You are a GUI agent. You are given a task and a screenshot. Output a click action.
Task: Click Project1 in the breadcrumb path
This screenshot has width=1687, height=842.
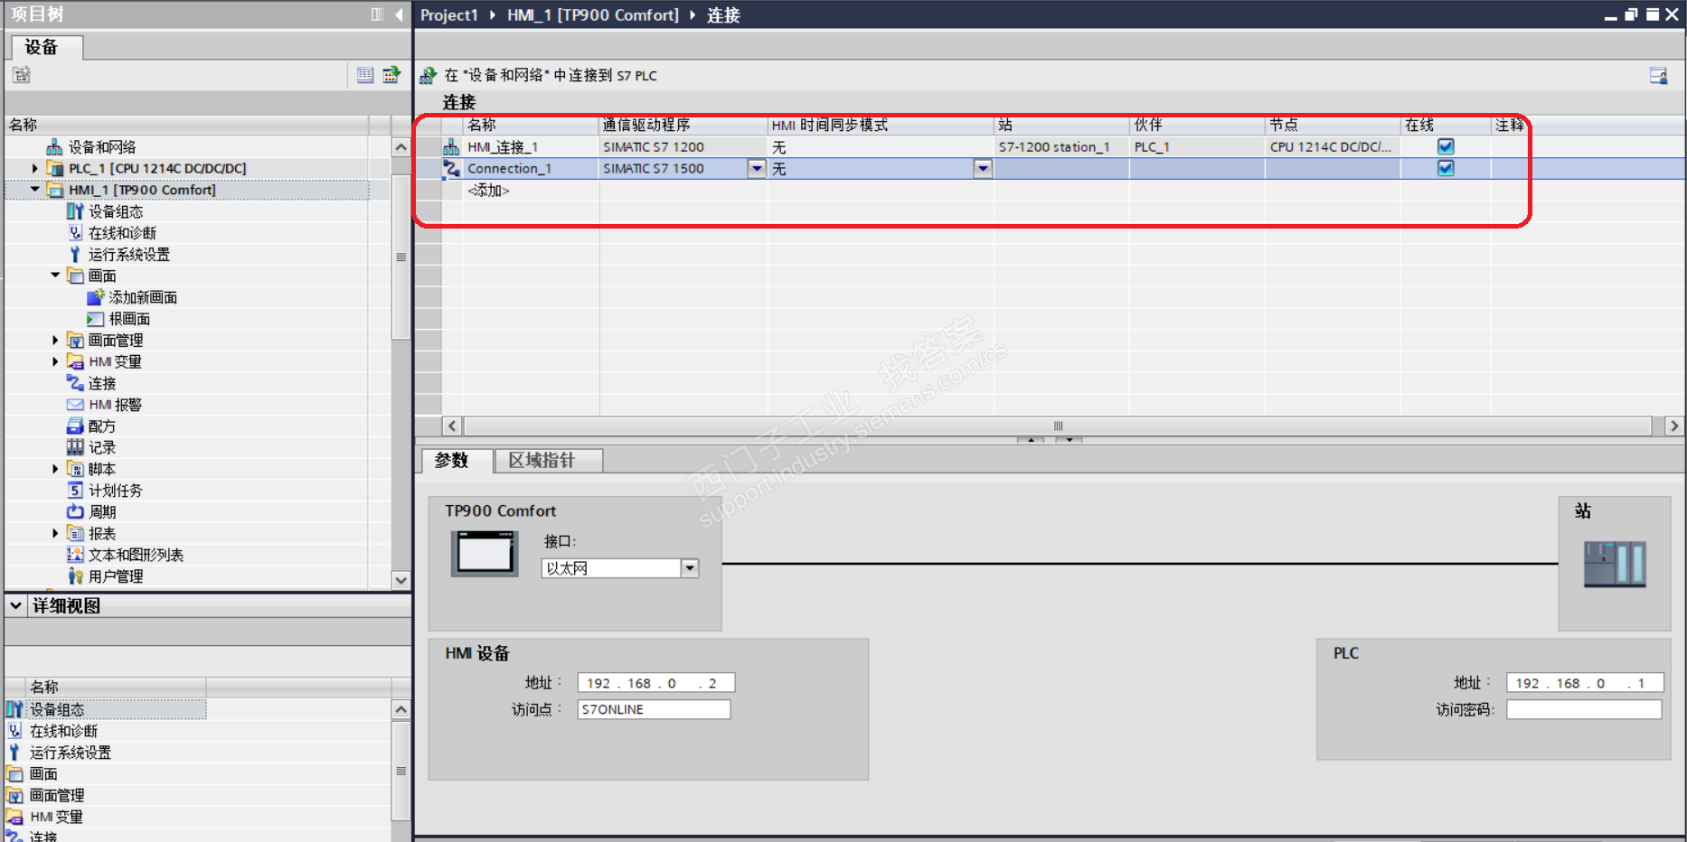click(449, 15)
